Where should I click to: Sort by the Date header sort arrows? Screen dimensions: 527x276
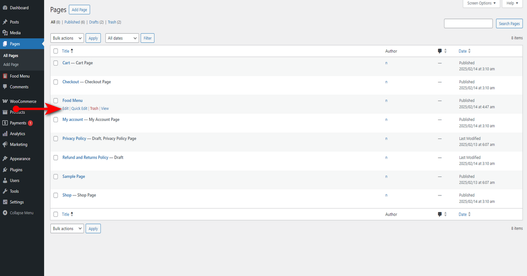469,51
